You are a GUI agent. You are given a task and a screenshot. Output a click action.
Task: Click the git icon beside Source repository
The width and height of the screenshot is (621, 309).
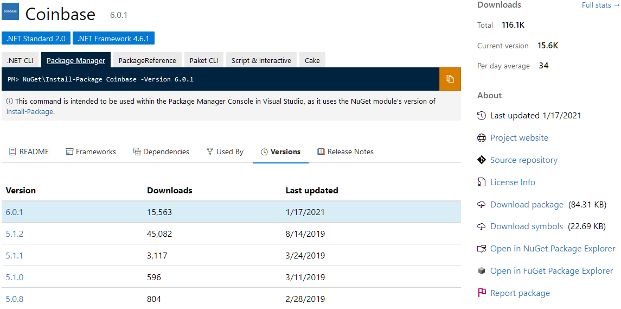tap(482, 160)
